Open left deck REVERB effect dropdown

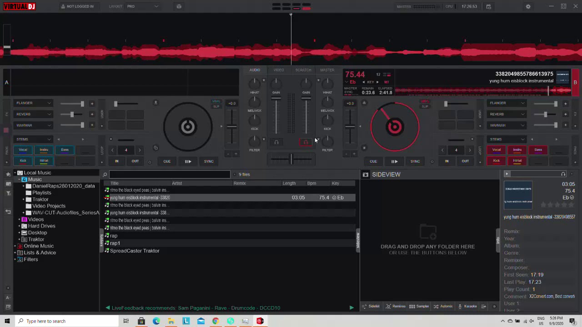pos(33,114)
